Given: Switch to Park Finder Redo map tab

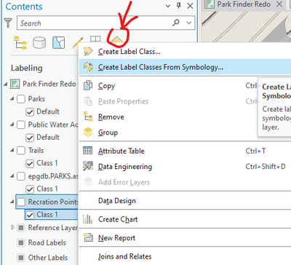Looking at the screenshot, I should point(244,4).
